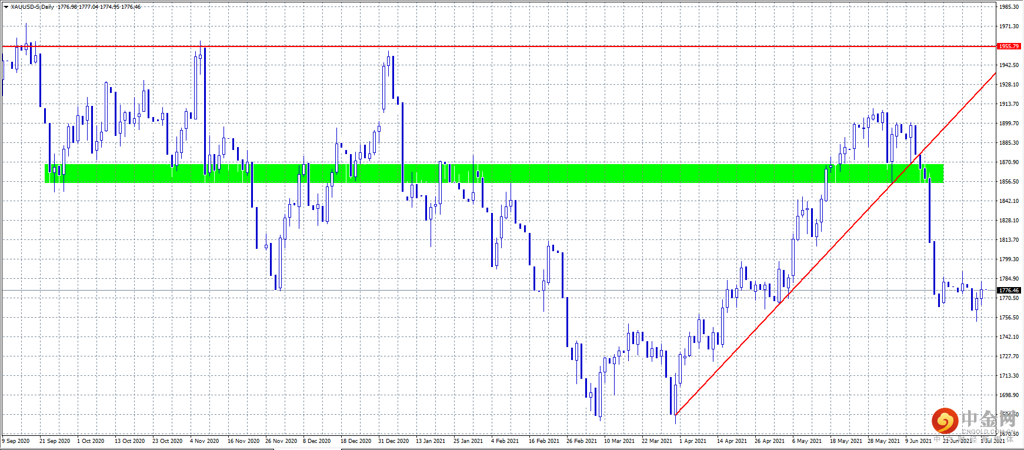The width and height of the screenshot is (1024, 450).
Task: Click the 4 Nov 2020 date label
Action: point(204,441)
